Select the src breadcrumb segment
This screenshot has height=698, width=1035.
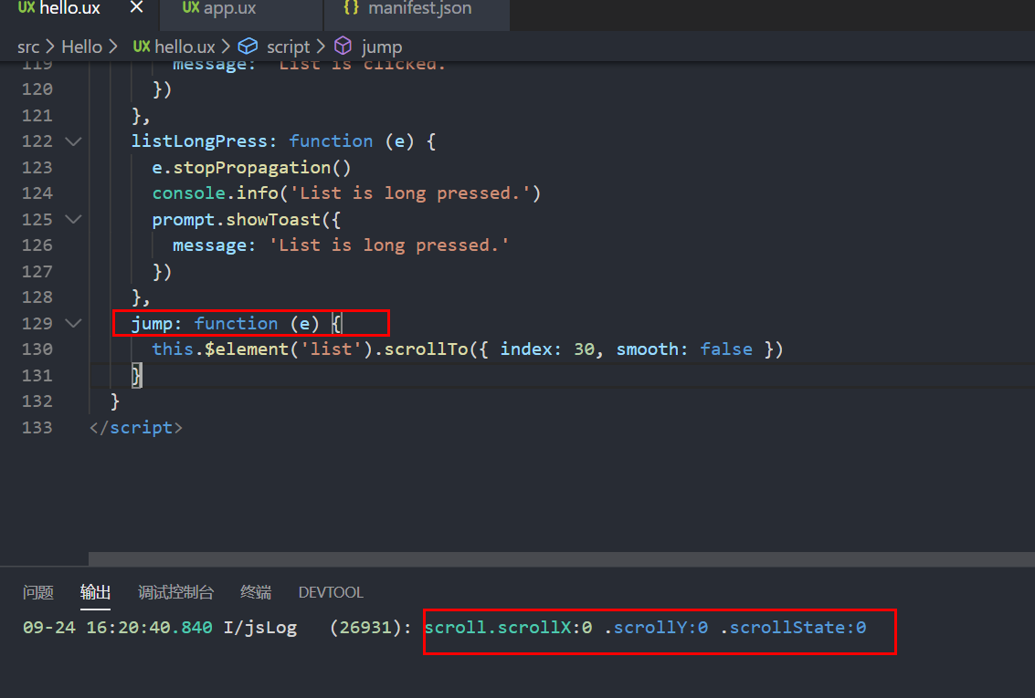pyautogui.click(x=28, y=47)
